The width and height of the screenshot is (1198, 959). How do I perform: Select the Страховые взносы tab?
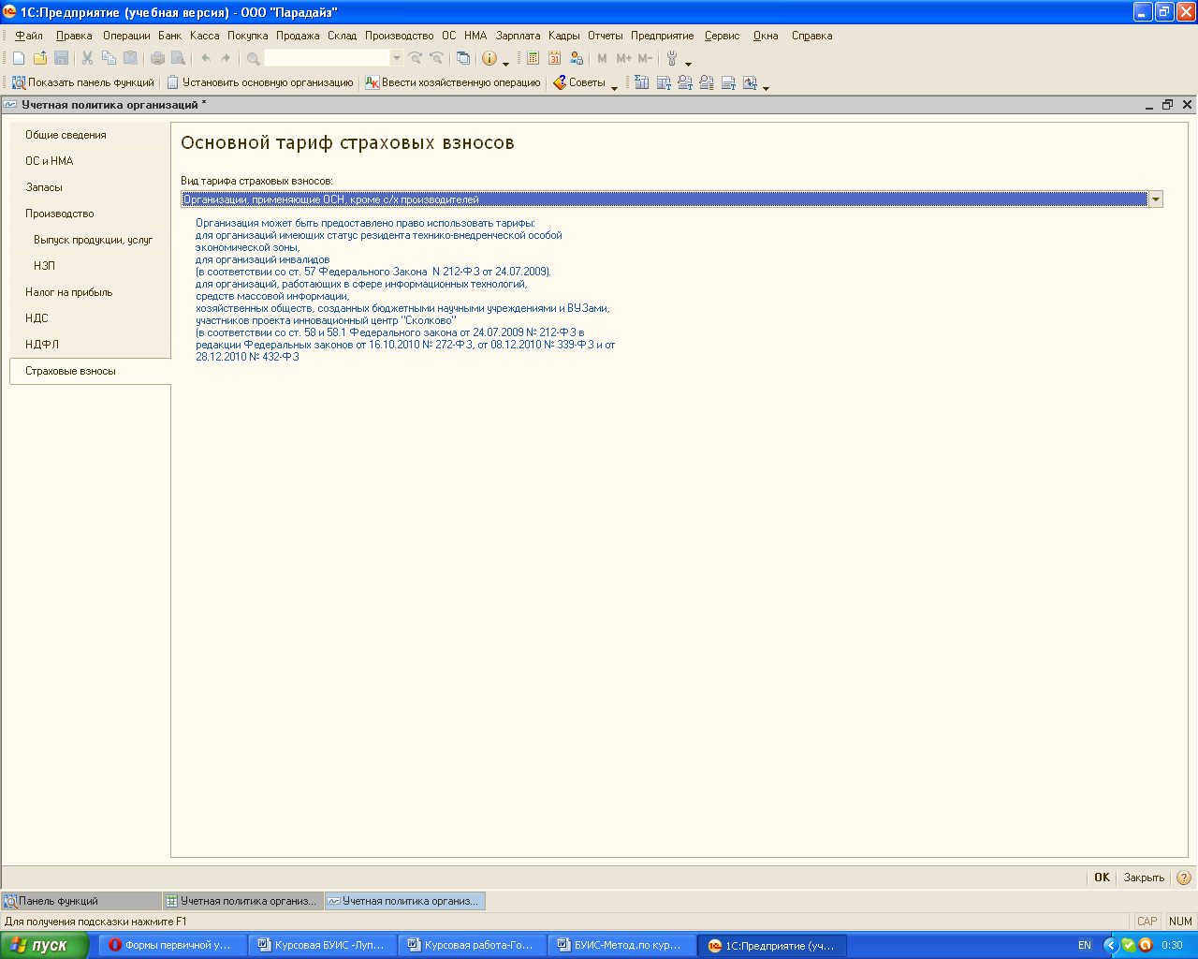point(90,371)
